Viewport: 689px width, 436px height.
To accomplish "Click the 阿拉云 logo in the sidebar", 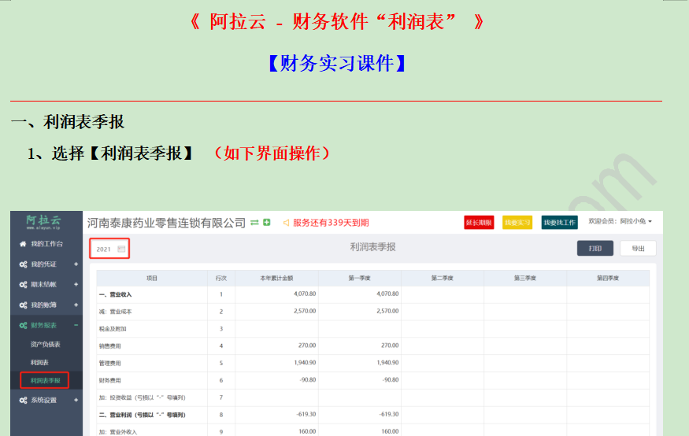I will (x=43, y=222).
